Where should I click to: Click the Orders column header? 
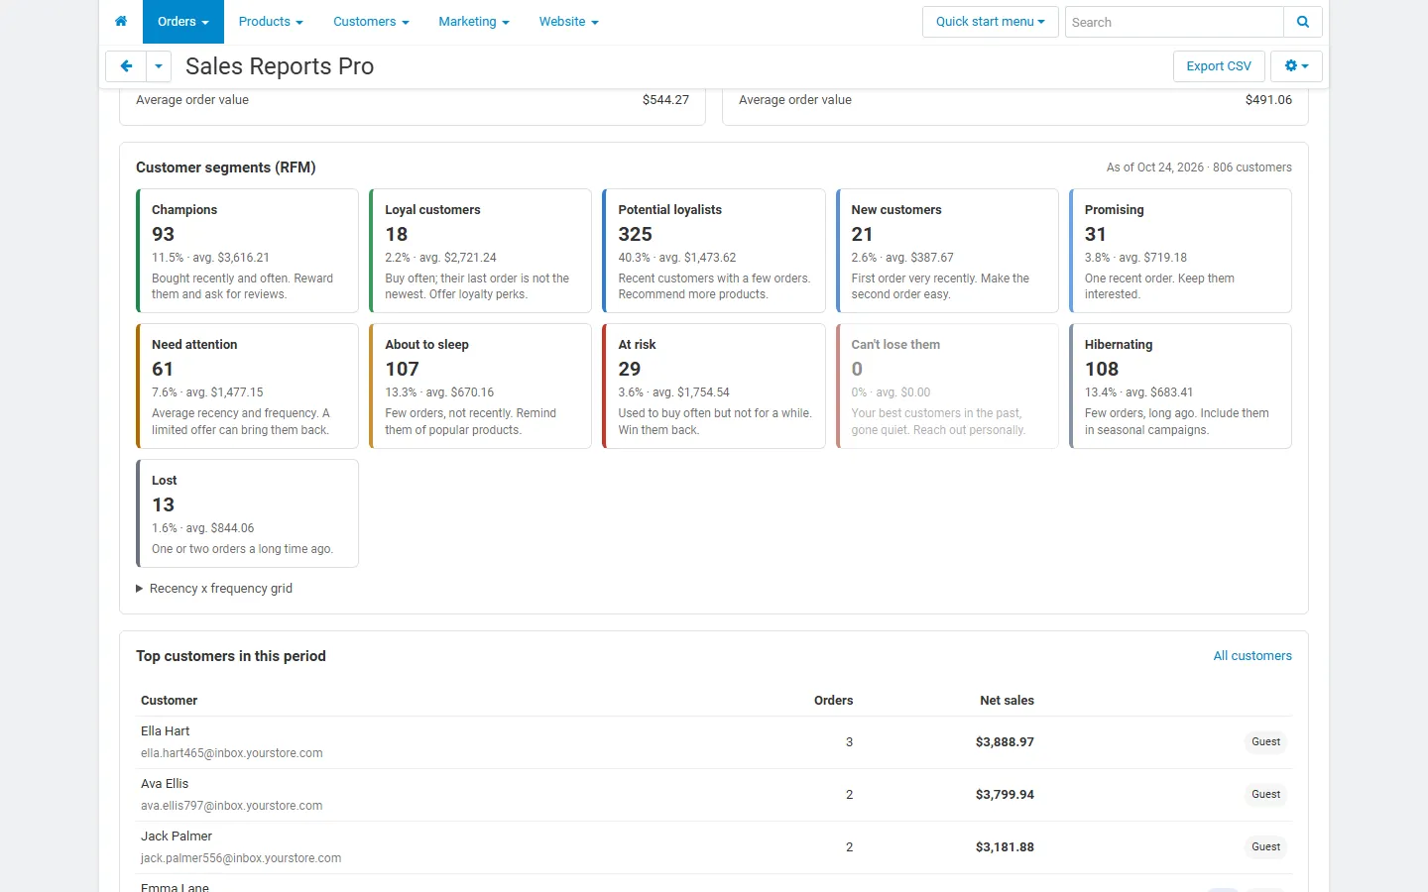pos(833,701)
